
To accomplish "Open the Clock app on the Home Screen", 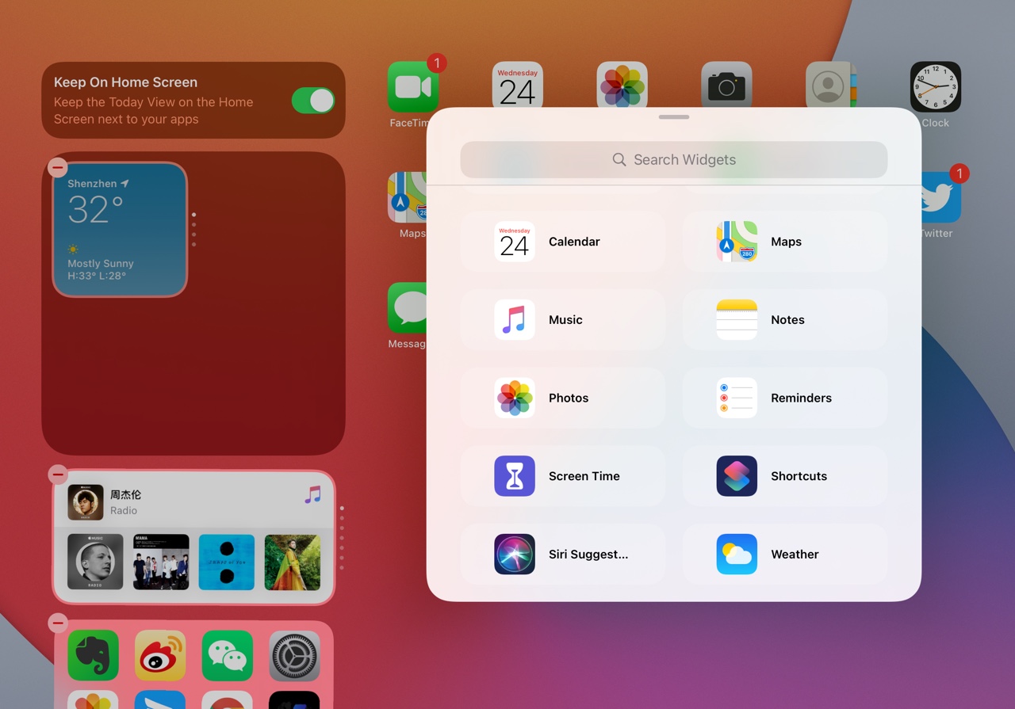I will (x=935, y=87).
